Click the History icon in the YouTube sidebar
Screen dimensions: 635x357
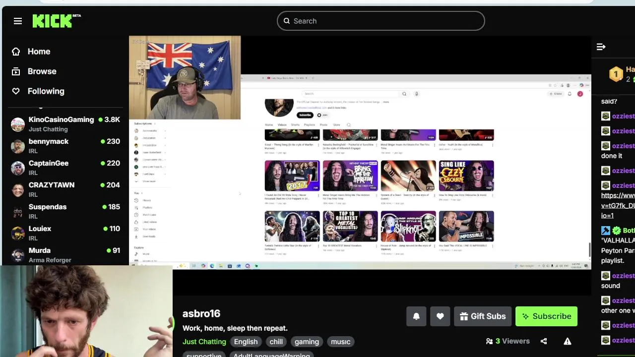pyautogui.click(x=136, y=200)
